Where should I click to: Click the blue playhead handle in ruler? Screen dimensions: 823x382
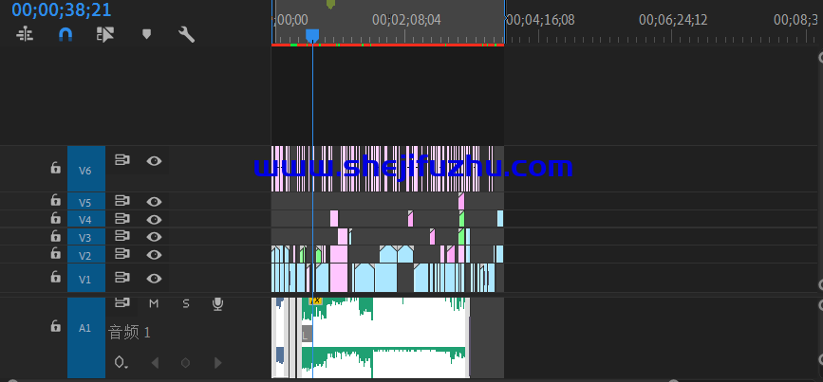(312, 35)
